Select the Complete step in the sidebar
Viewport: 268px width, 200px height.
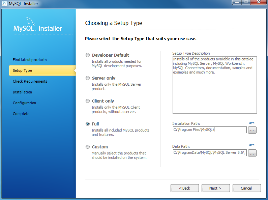[x=21, y=114]
